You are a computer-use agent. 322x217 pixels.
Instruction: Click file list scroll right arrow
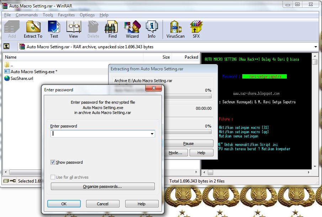point(196,172)
